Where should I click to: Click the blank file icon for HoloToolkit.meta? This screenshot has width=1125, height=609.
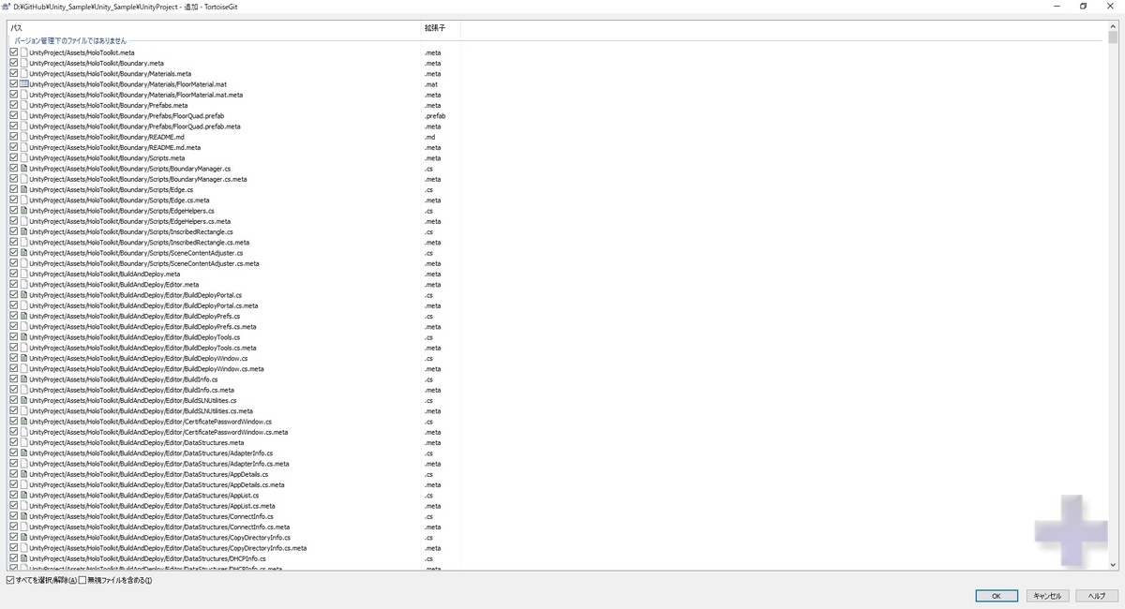tap(24, 52)
